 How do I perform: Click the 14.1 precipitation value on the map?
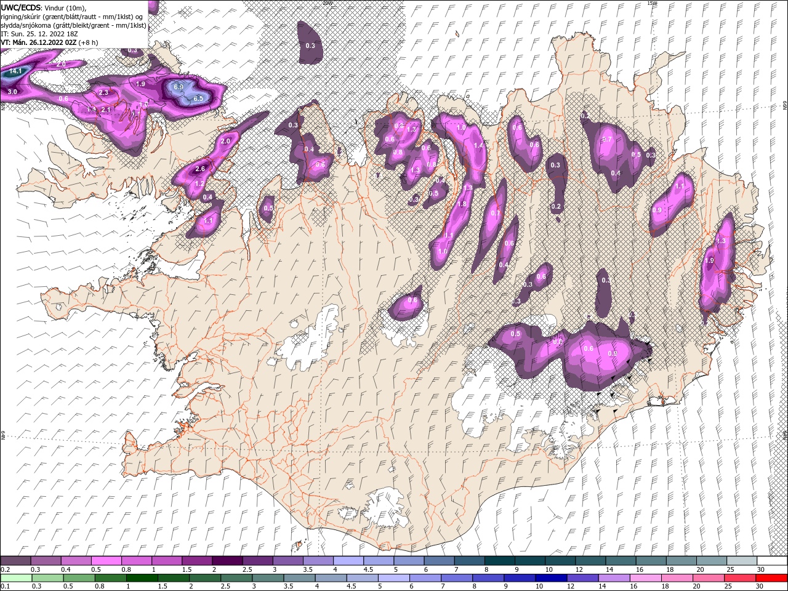click(x=16, y=71)
